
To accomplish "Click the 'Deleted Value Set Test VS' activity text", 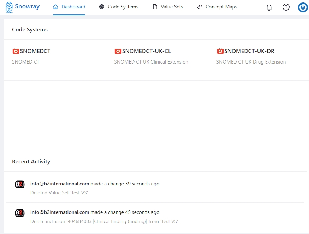I will [x=60, y=193].
